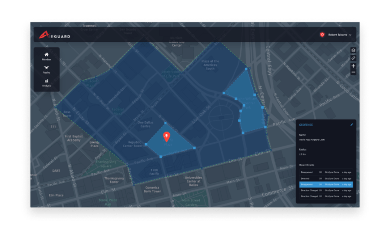390x240 pixels.
Task: Click the GEOFENCE panel title
Action: pyautogui.click(x=306, y=125)
